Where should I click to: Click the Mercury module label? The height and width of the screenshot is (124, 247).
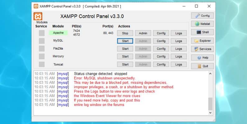tap(58, 56)
